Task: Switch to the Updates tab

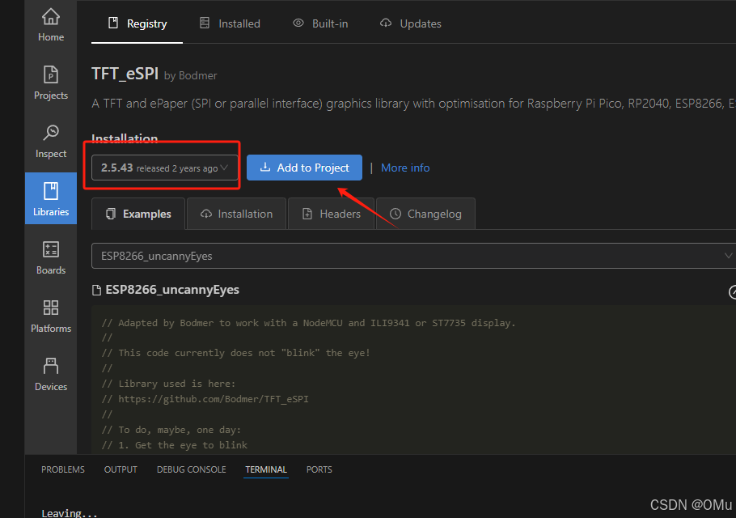Action: pyautogui.click(x=411, y=23)
